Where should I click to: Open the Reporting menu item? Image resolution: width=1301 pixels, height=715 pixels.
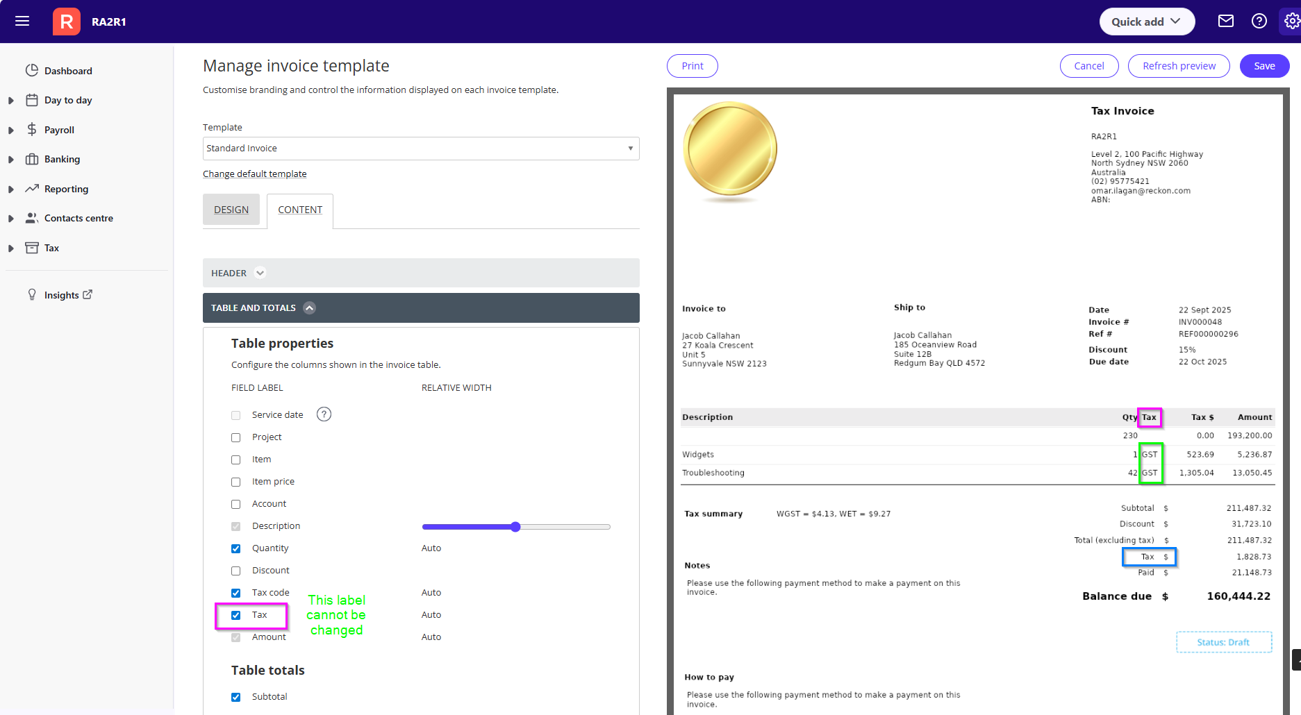coord(66,189)
